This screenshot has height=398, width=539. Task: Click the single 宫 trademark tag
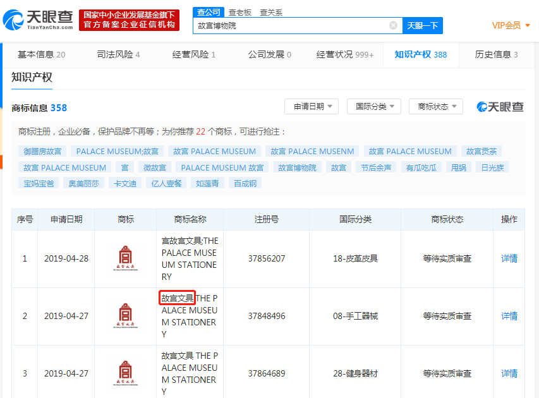coord(124,167)
